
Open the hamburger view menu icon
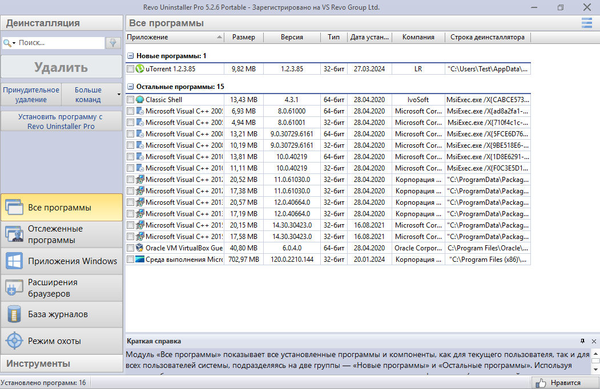pyautogui.click(x=587, y=23)
